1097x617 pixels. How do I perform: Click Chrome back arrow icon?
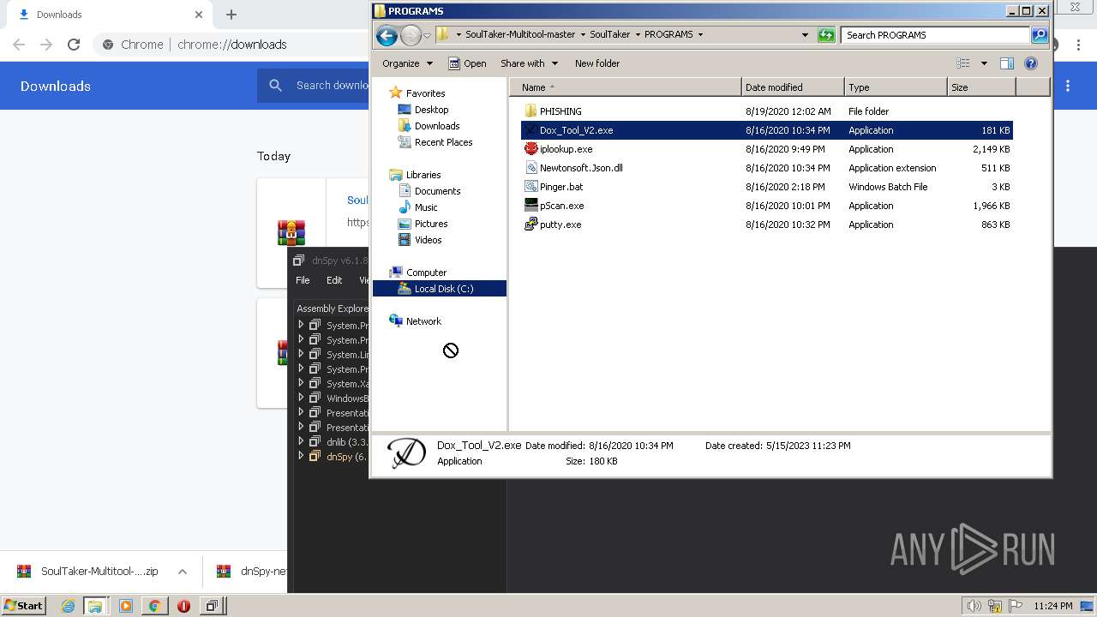pos(19,45)
